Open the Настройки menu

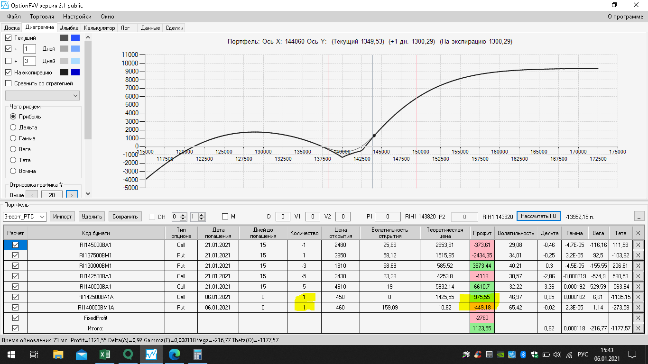coord(77,17)
